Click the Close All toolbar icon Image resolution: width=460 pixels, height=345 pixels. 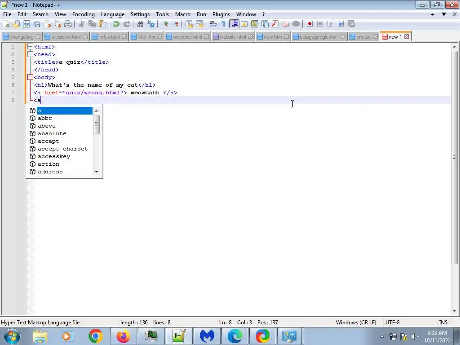coord(57,24)
